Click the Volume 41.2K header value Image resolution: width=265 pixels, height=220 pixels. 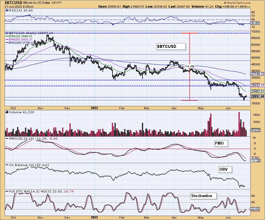click(x=203, y=6)
